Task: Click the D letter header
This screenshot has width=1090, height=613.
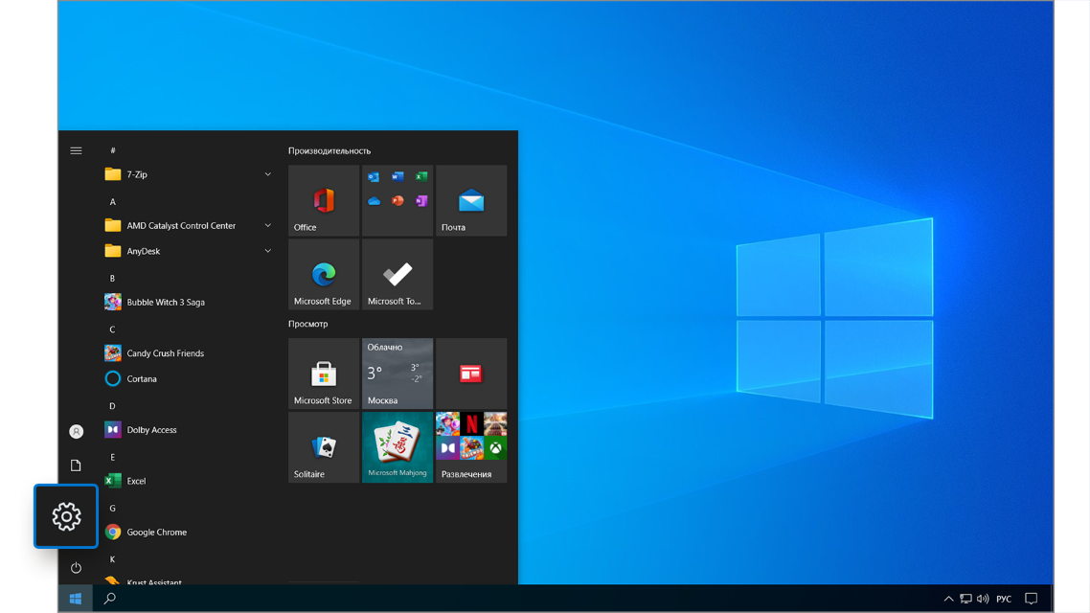Action: 113,406
